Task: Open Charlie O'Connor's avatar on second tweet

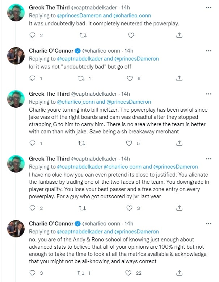Action: pos(16,55)
